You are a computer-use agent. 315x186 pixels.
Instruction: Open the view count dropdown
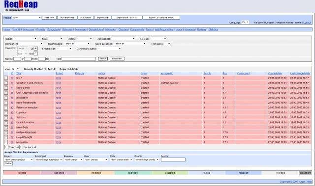[x=15, y=69]
